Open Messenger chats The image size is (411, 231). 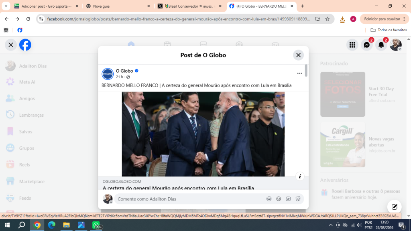pyautogui.click(x=367, y=45)
